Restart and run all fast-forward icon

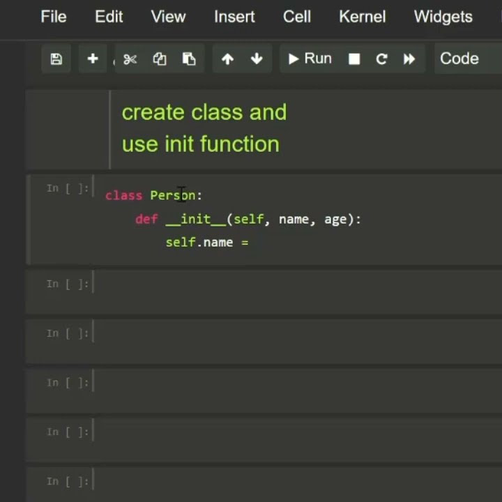(x=409, y=59)
